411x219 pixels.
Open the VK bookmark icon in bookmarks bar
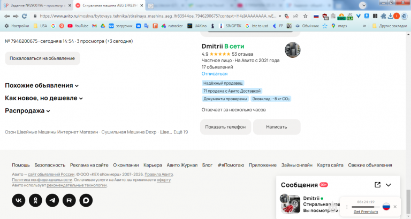[139, 26]
